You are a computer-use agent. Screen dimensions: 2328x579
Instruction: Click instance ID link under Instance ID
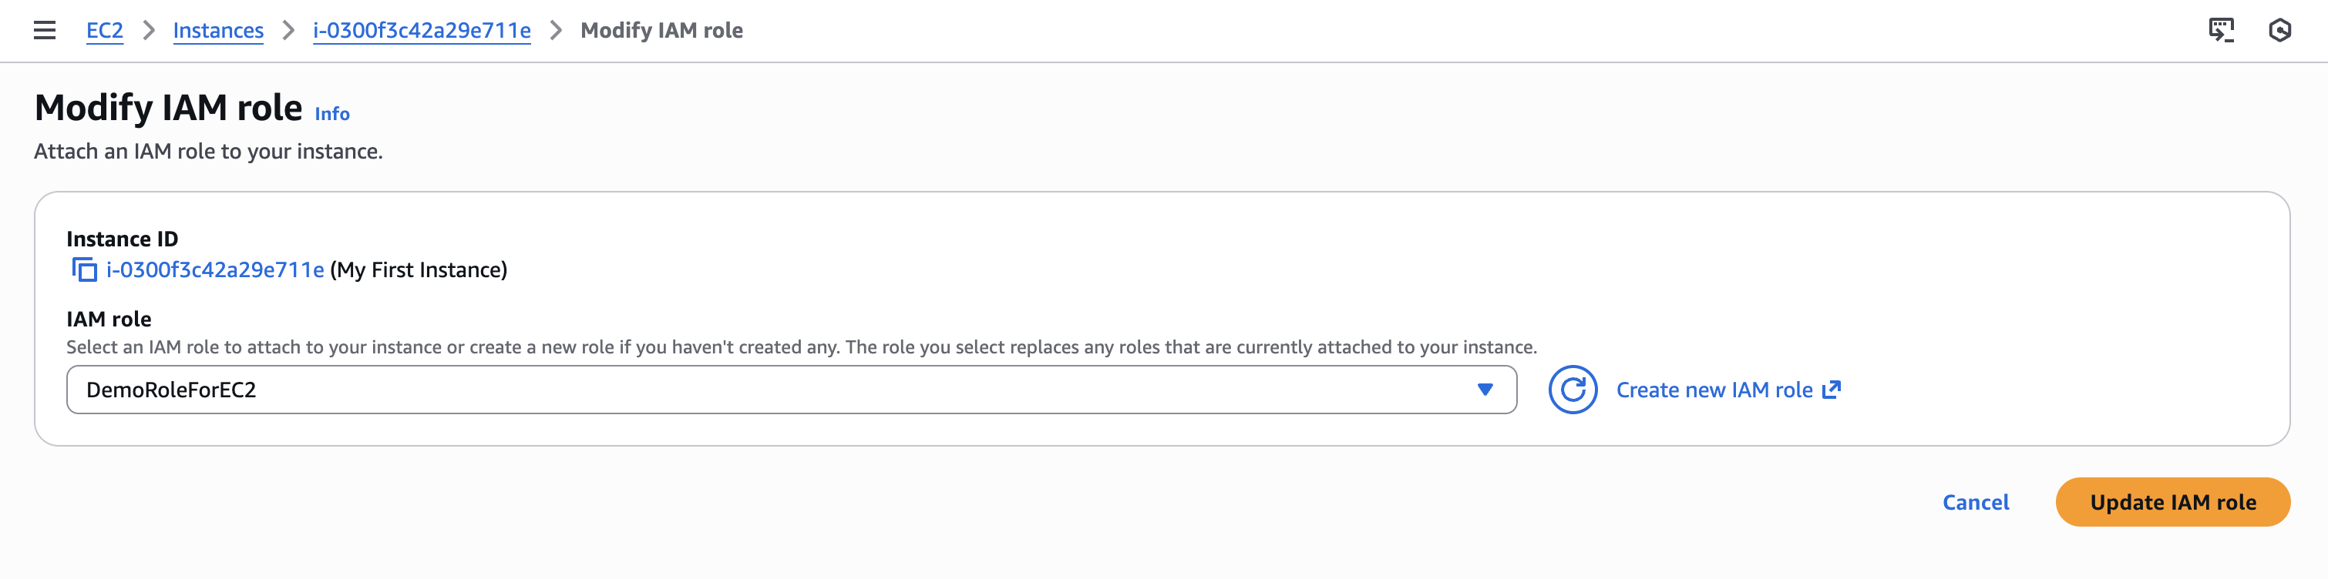[215, 270]
